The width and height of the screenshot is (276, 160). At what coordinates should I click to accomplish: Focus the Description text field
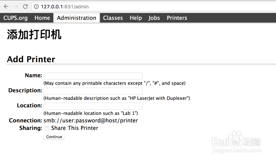point(93,91)
